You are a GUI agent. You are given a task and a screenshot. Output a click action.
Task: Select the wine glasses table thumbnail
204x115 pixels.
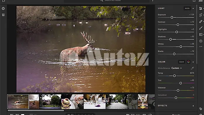pyautogui.click(x=95, y=102)
